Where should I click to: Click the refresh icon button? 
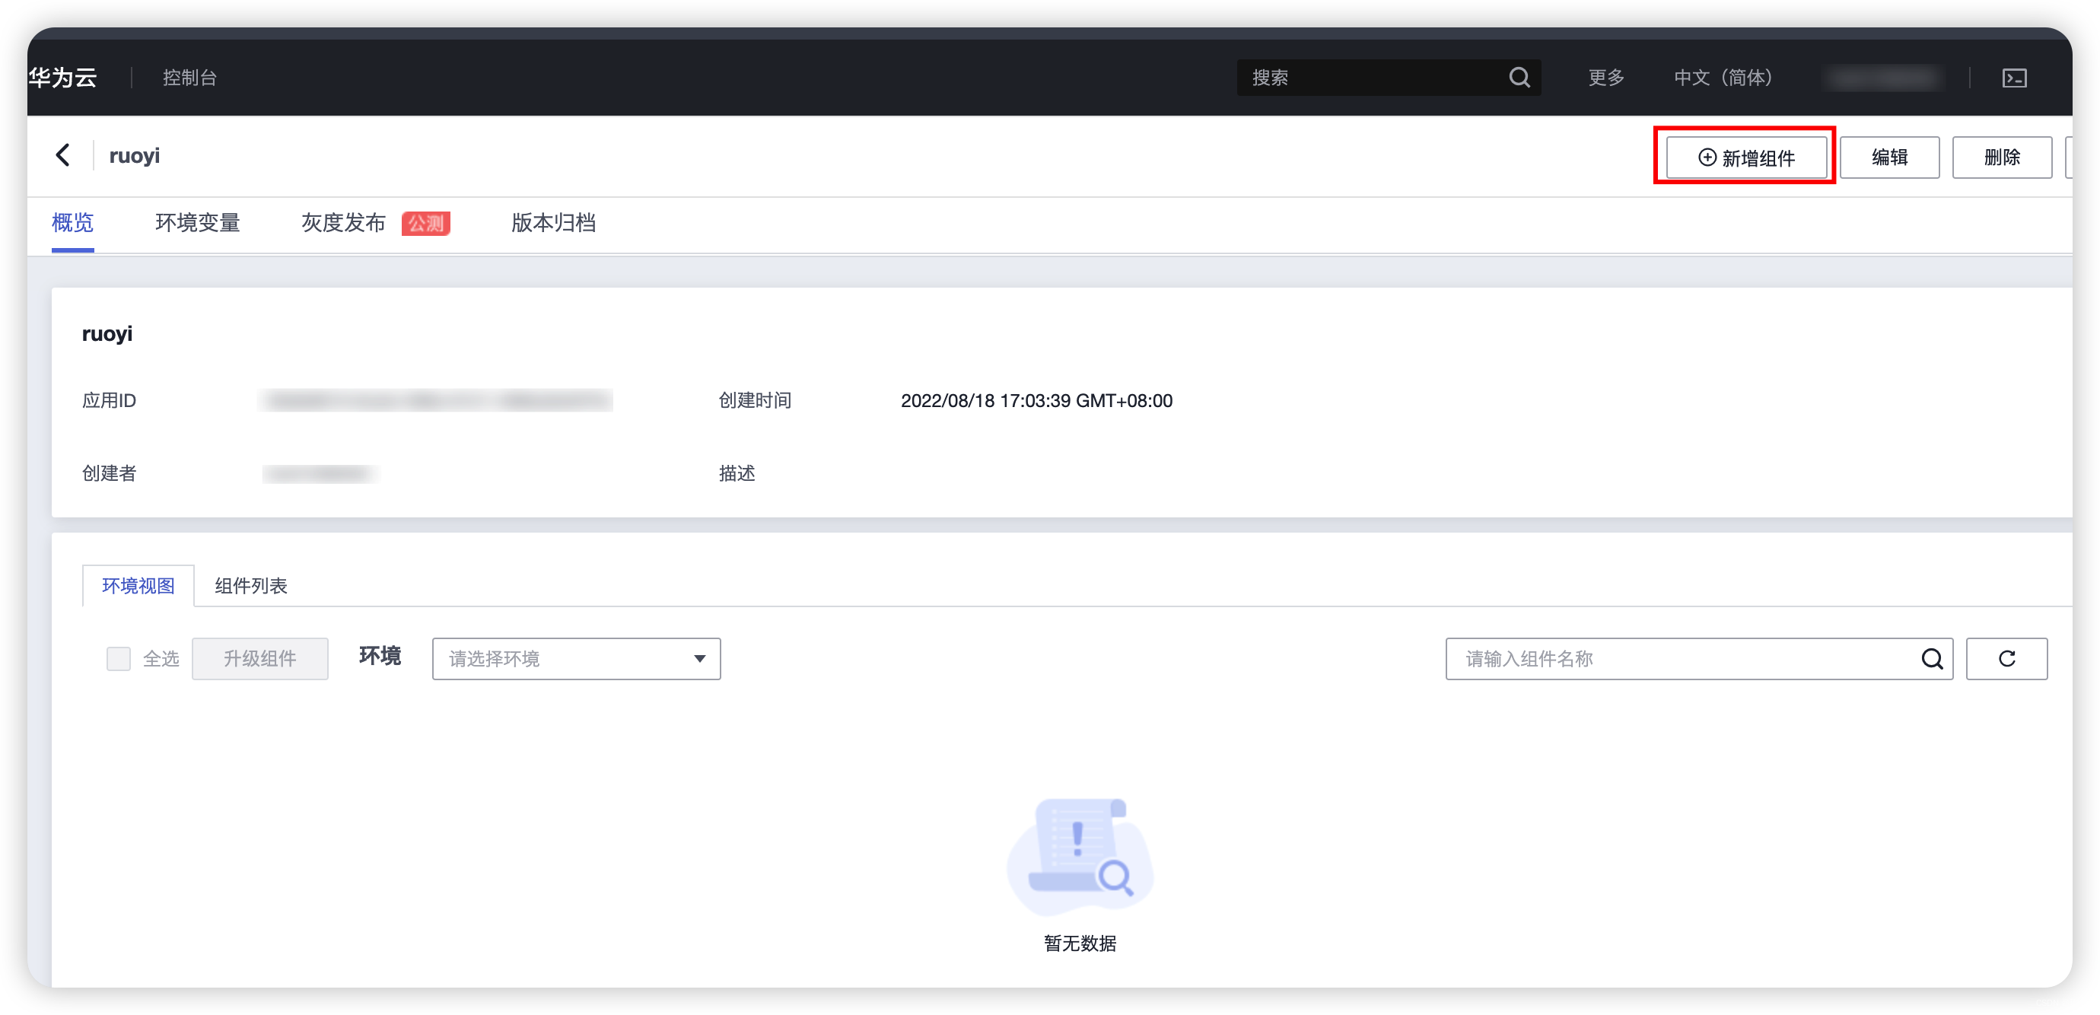[2006, 659]
